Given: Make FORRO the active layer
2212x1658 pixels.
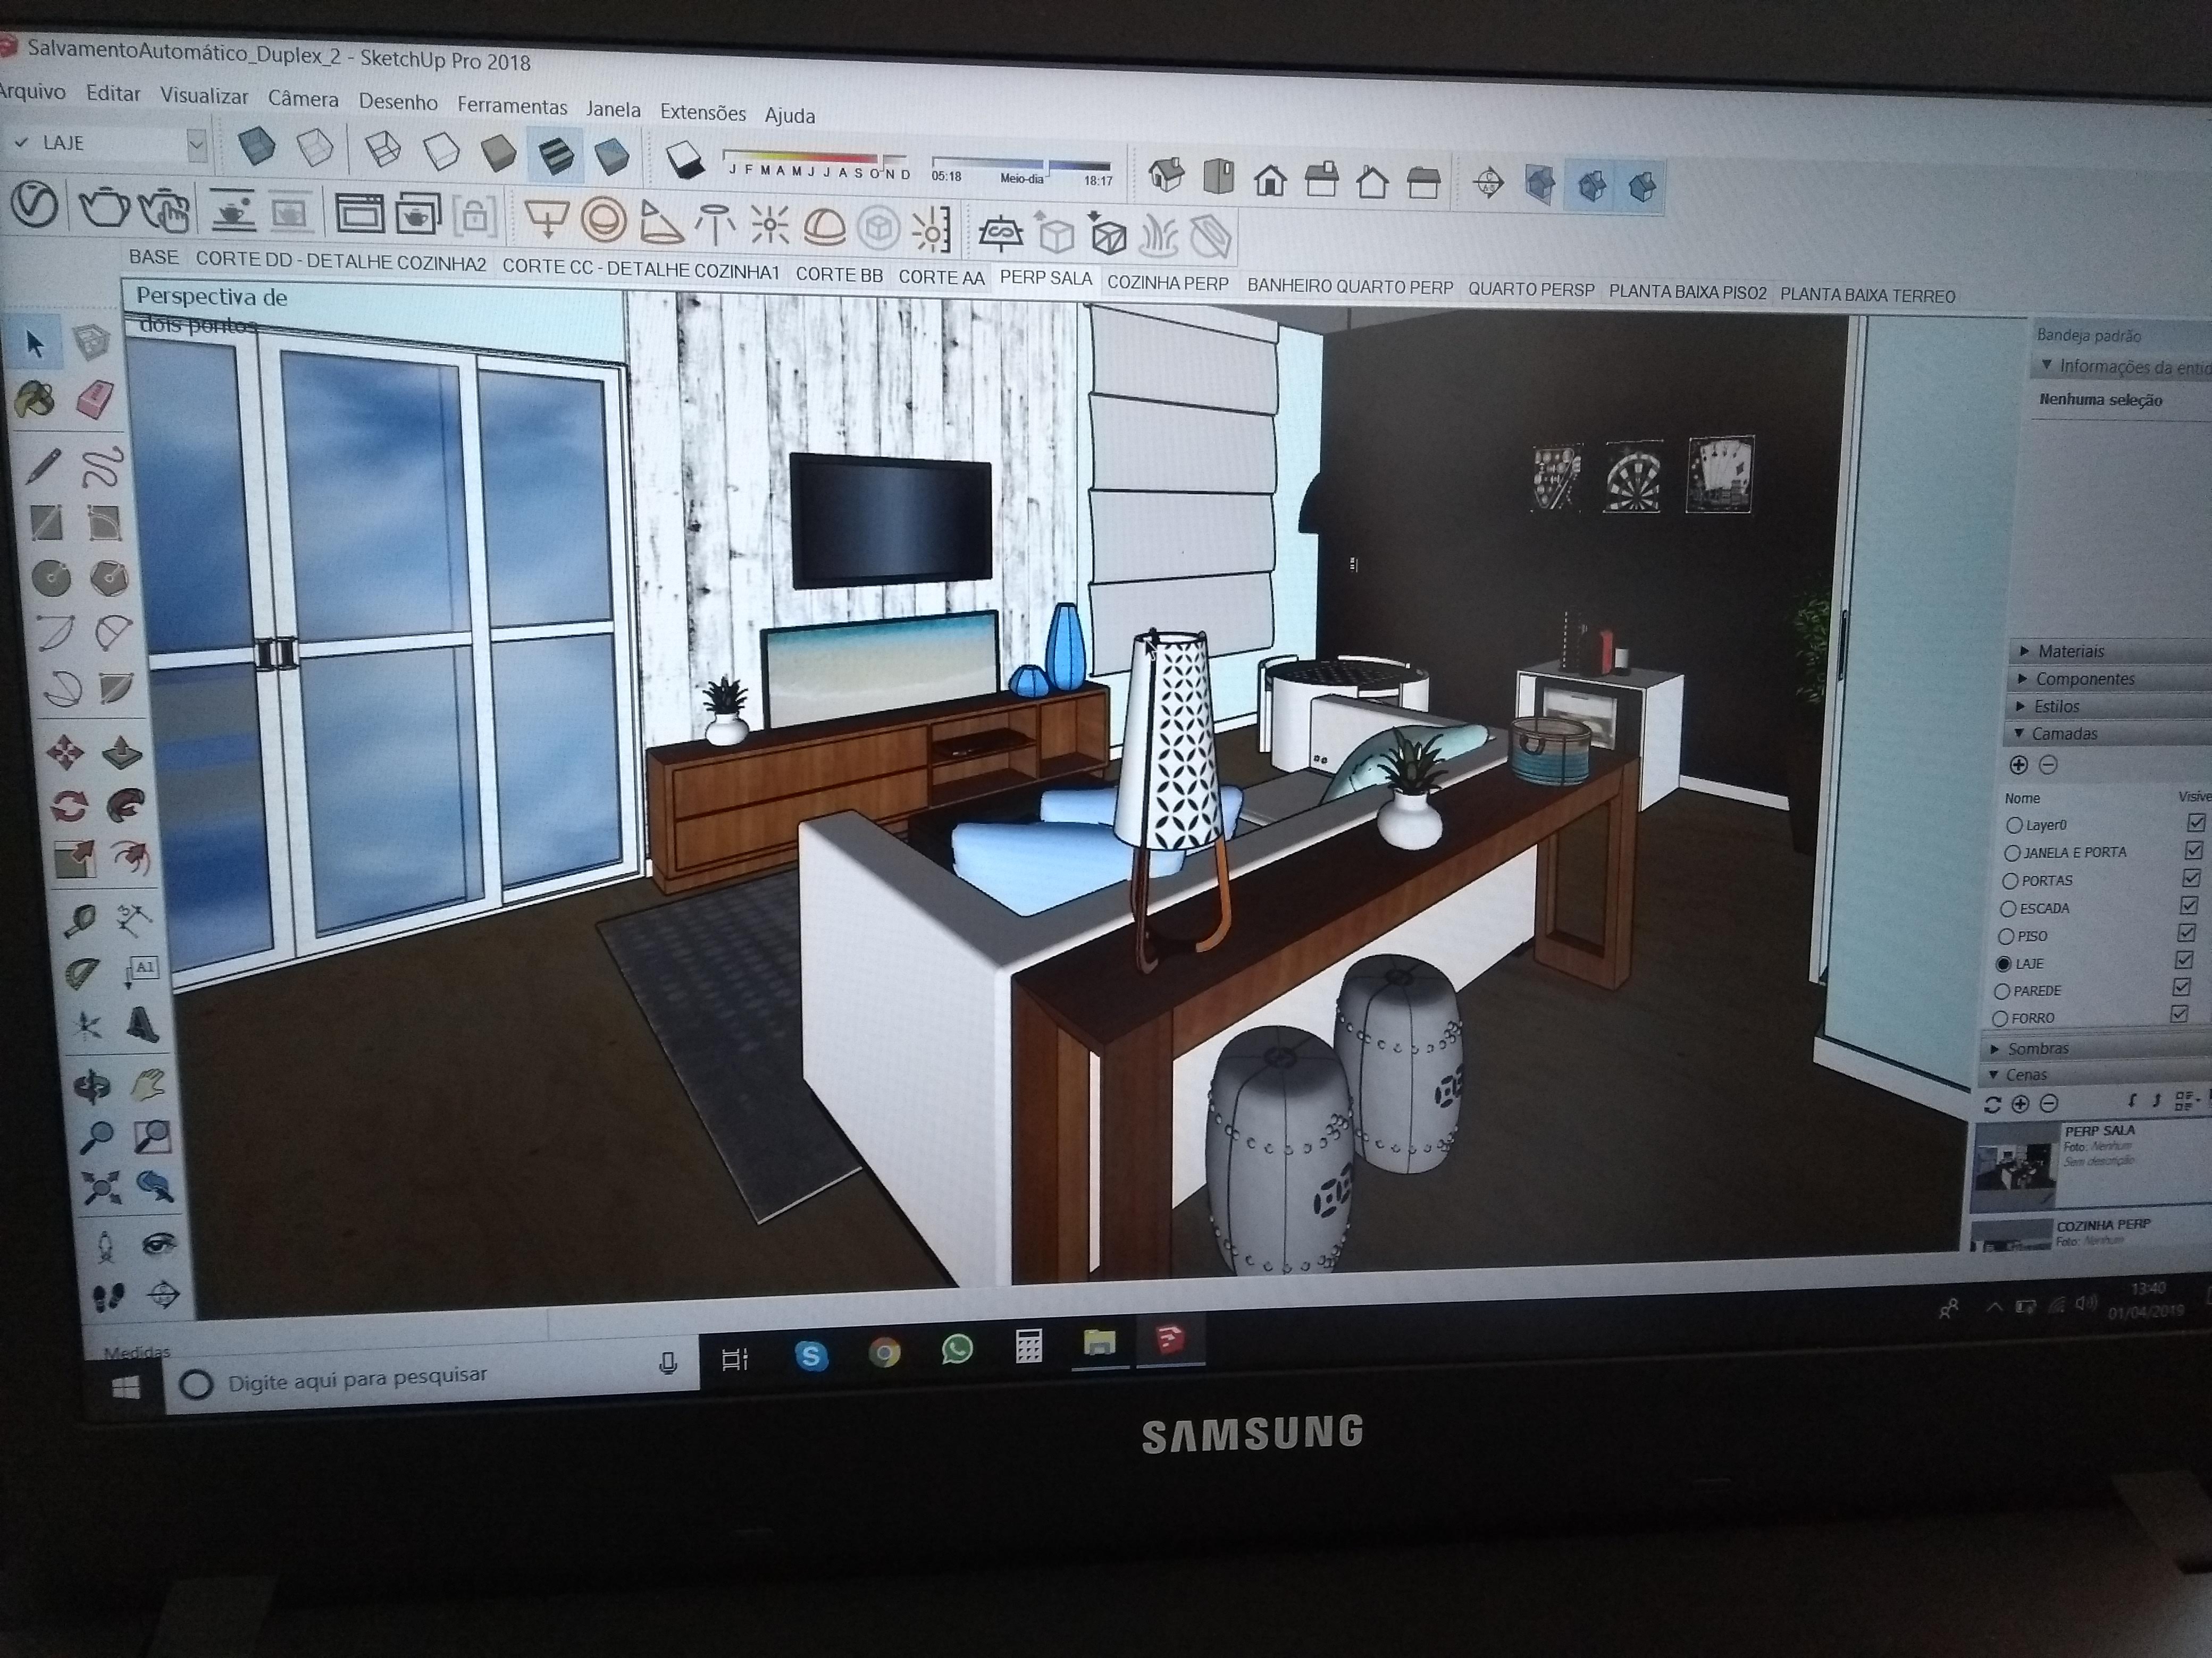Looking at the screenshot, I should point(2000,1018).
